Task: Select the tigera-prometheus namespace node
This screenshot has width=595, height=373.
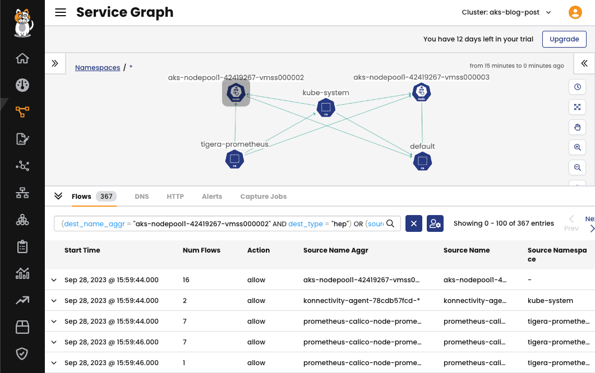Action: click(x=234, y=159)
